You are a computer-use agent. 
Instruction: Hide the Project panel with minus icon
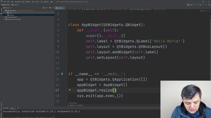pyautogui.click(x=53, y=8)
